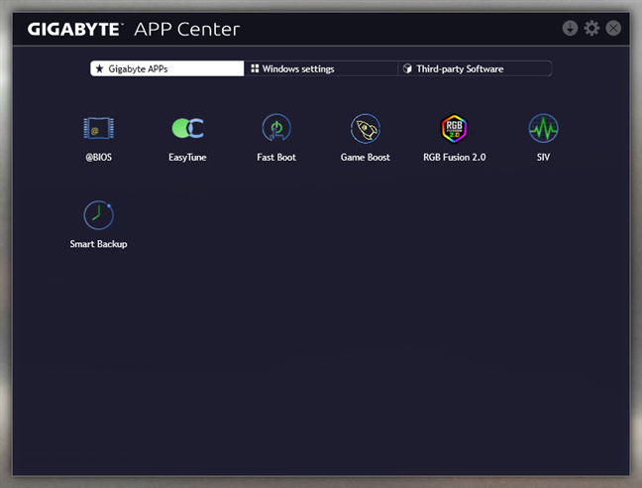This screenshot has height=488, width=642.
Task: Switch to Third-party Software tab
Action: (475, 68)
